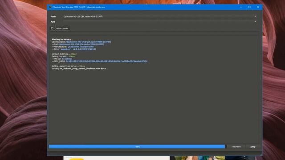Click the ADB label
285x160 pixels.
[x=53, y=22]
